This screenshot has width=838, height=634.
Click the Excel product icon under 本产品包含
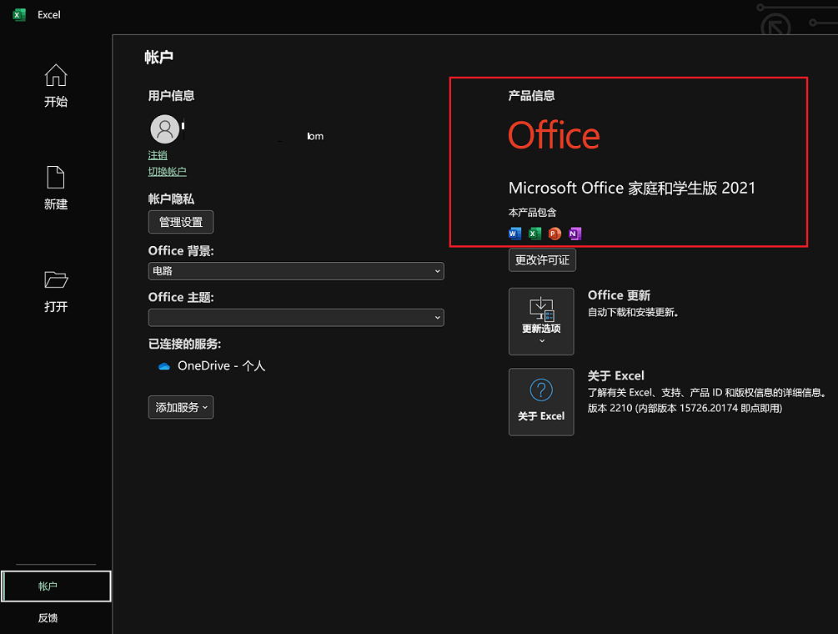pyautogui.click(x=534, y=234)
